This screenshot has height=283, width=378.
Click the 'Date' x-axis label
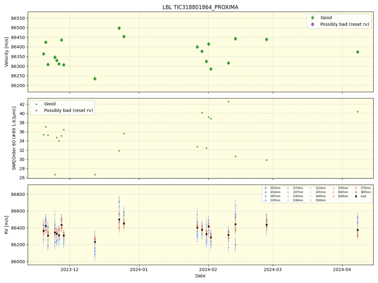point(200,276)
